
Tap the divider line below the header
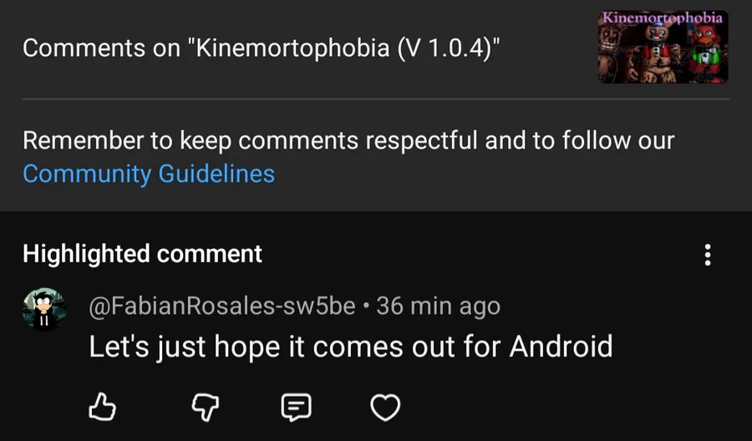(x=376, y=99)
